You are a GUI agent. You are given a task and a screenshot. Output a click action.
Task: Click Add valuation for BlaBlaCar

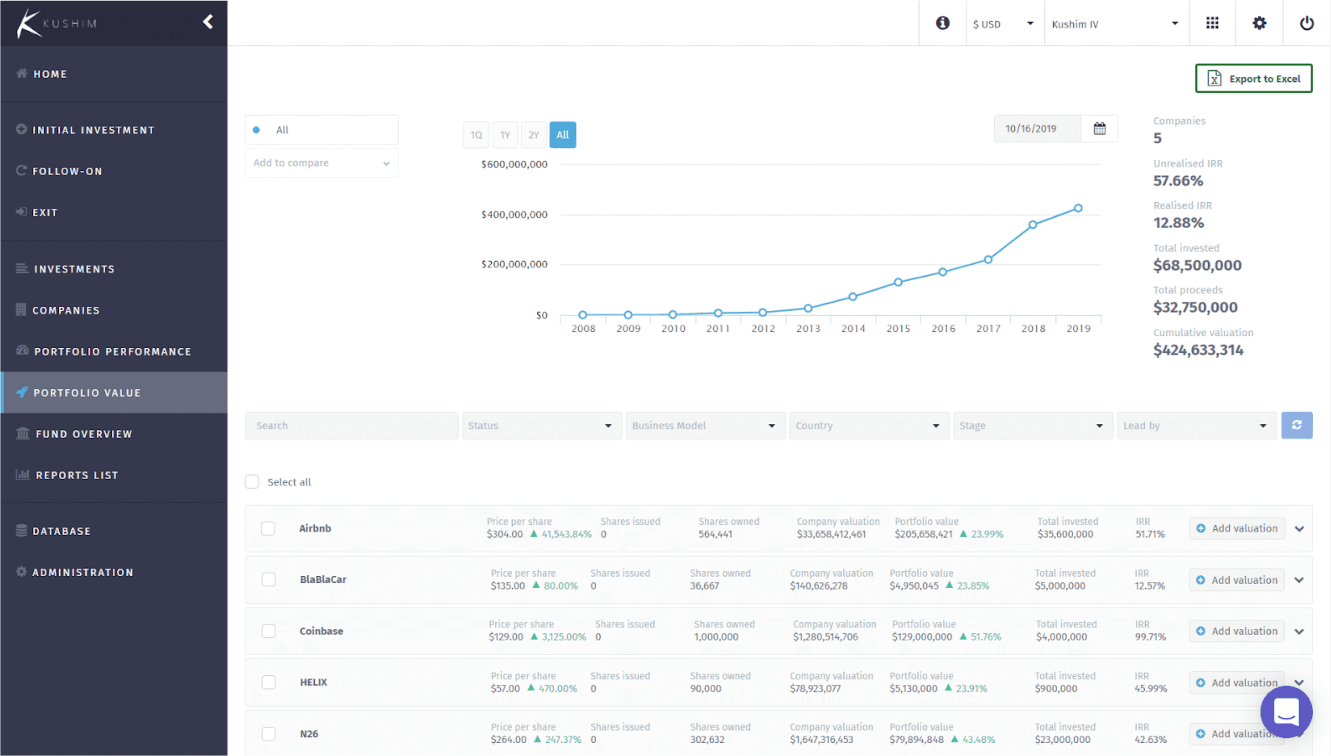click(x=1236, y=580)
